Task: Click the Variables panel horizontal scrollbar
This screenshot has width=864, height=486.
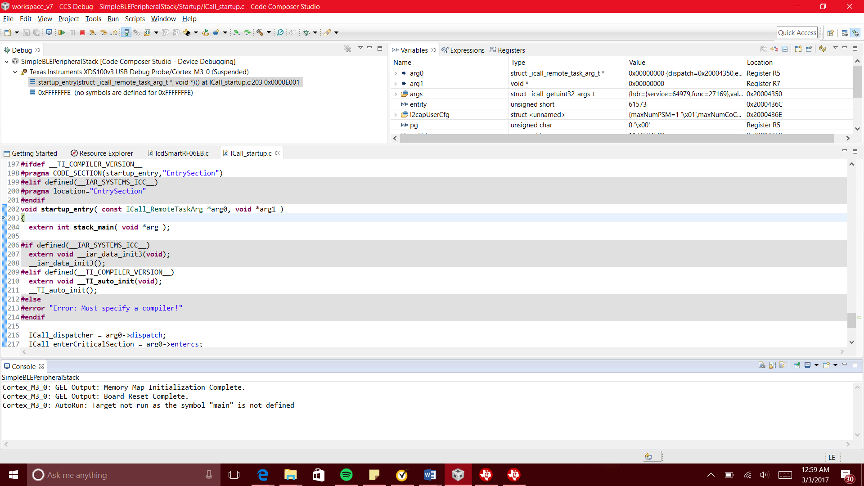Action: [x=616, y=139]
